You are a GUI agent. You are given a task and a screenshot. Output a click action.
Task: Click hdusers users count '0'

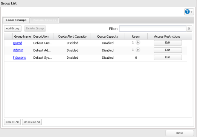pos(136,58)
